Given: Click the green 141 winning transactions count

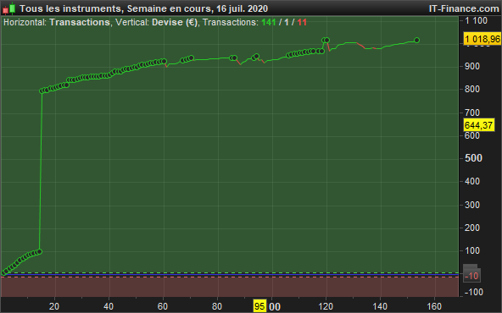Looking at the screenshot, I should (x=269, y=22).
